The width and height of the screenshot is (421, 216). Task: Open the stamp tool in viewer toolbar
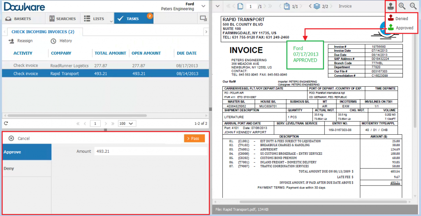coord(390,6)
